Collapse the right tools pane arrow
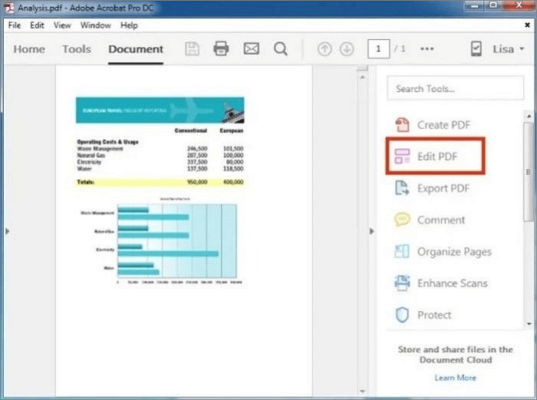The width and height of the screenshot is (537, 400). 372,231
